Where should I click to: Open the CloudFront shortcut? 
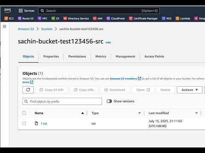tap(116, 18)
